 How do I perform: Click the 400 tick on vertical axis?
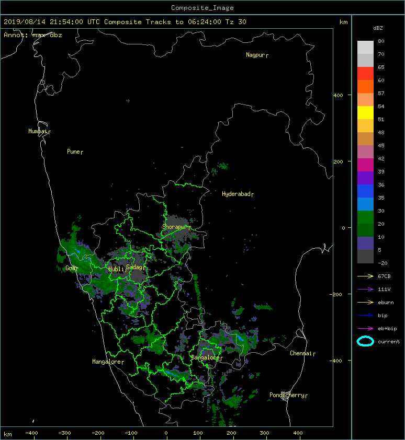[338, 96]
